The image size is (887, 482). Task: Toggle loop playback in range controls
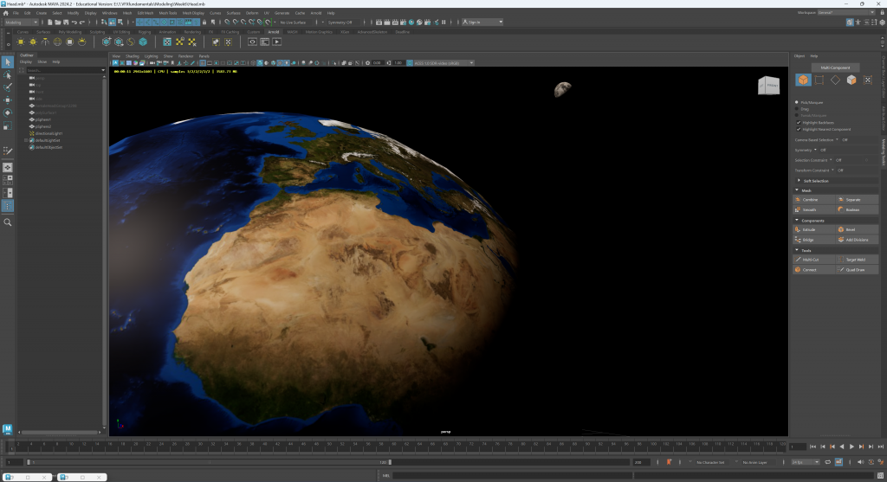point(827,462)
